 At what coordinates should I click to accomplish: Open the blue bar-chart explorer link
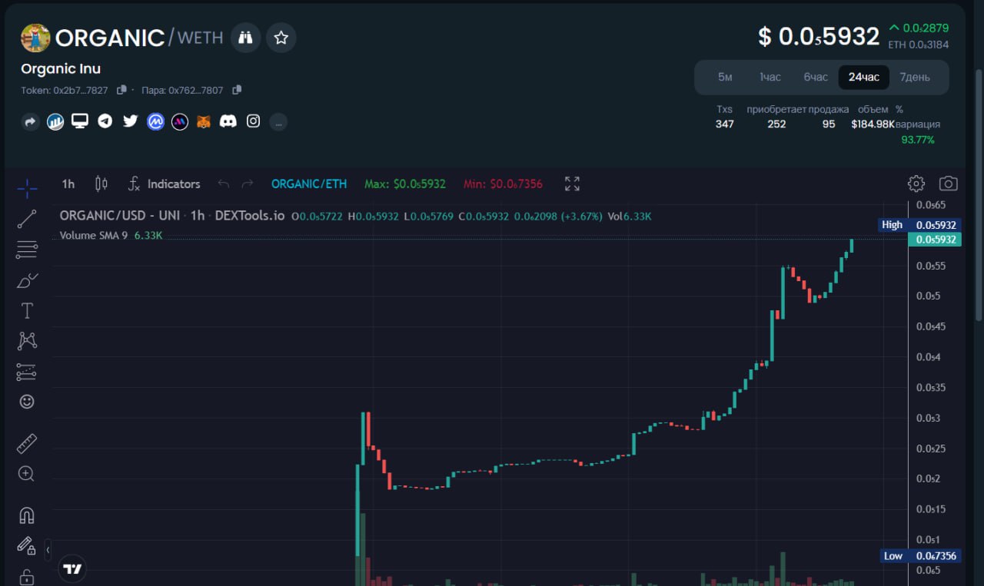tap(55, 121)
